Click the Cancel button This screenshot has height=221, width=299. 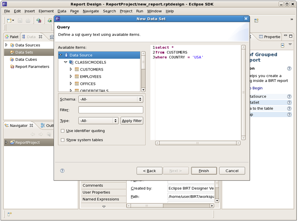point(232,171)
